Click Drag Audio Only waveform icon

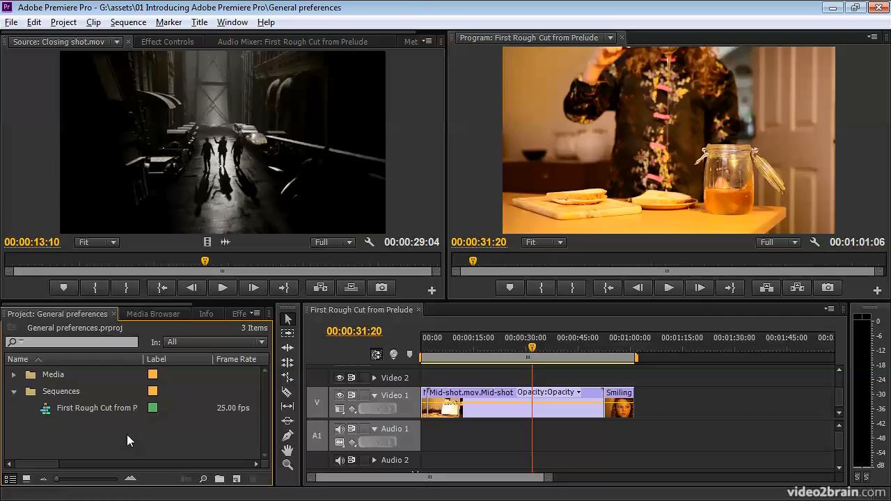(x=225, y=242)
